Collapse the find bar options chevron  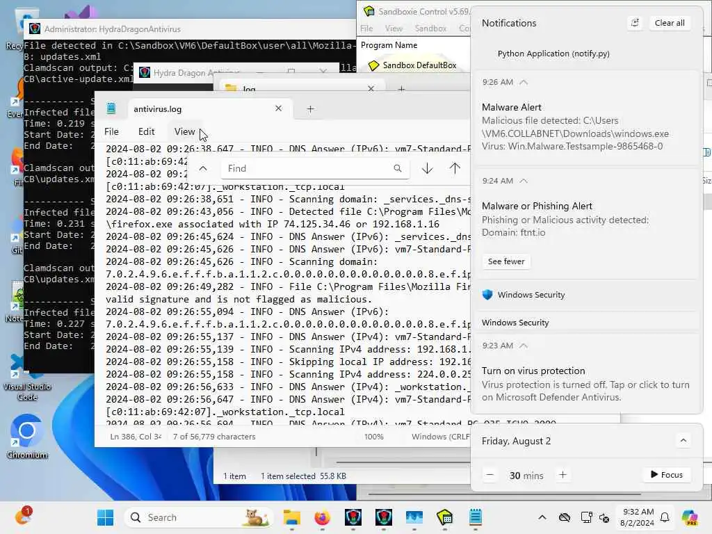(x=203, y=168)
